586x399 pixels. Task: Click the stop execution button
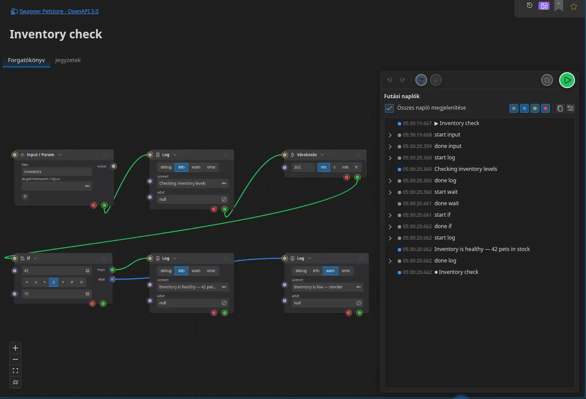tap(547, 80)
